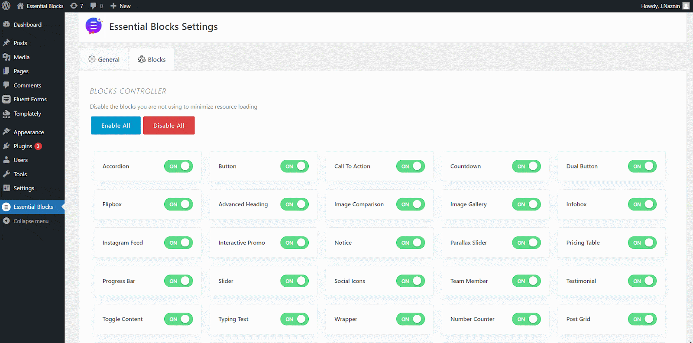
Task: Click the Dashboard gauge icon in sidebar
Action: coord(6,25)
